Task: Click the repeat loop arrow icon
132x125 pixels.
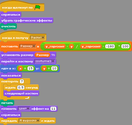Action: (27, 98)
